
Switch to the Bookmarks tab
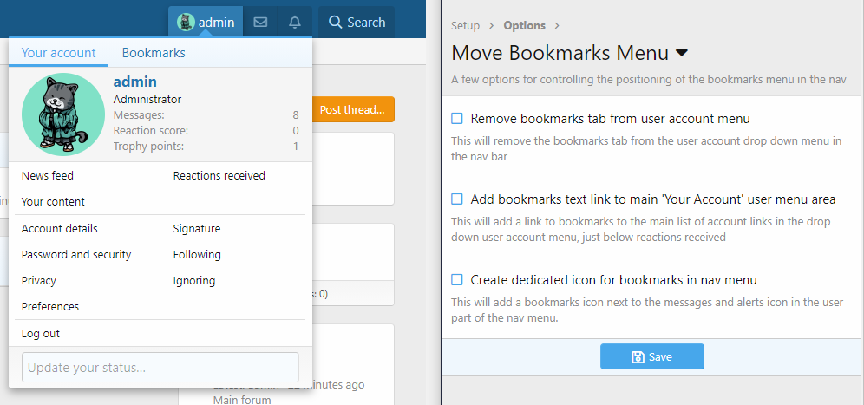[x=154, y=53]
